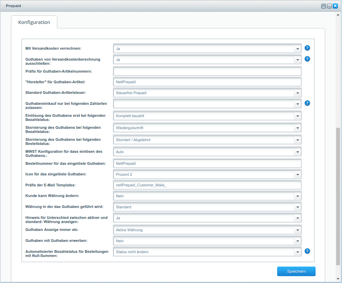Viewport: 342px width, 283px height.
Task: Maximize the Prepaid window
Action: click(x=329, y=6)
